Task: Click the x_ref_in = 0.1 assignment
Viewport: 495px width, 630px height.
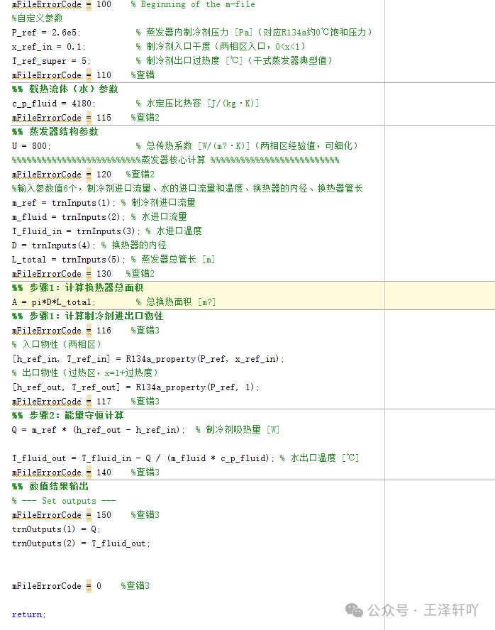Action: pos(48,47)
